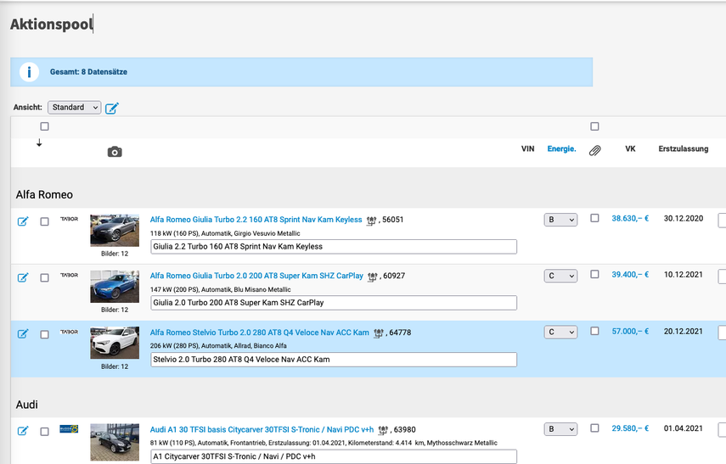Expand energy class dropdown for Audi A1
Screen dimensions: 726x464
(560, 429)
